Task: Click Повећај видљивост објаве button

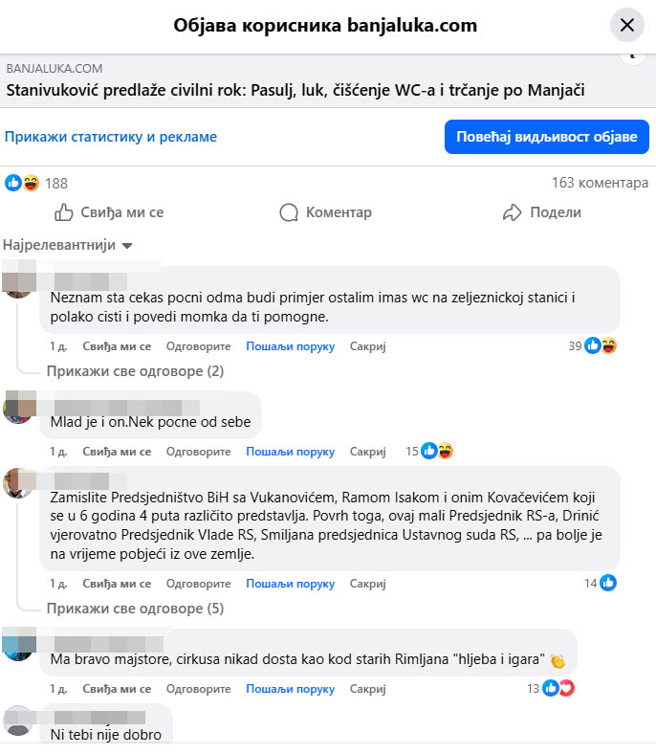Action: (546, 137)
